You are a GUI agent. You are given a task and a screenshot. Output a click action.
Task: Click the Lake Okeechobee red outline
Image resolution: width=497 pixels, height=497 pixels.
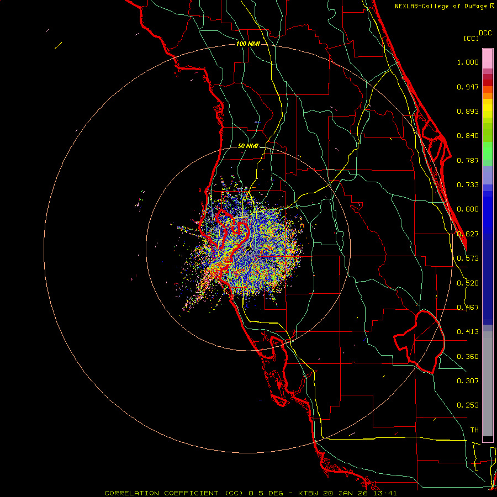[419, 342]
